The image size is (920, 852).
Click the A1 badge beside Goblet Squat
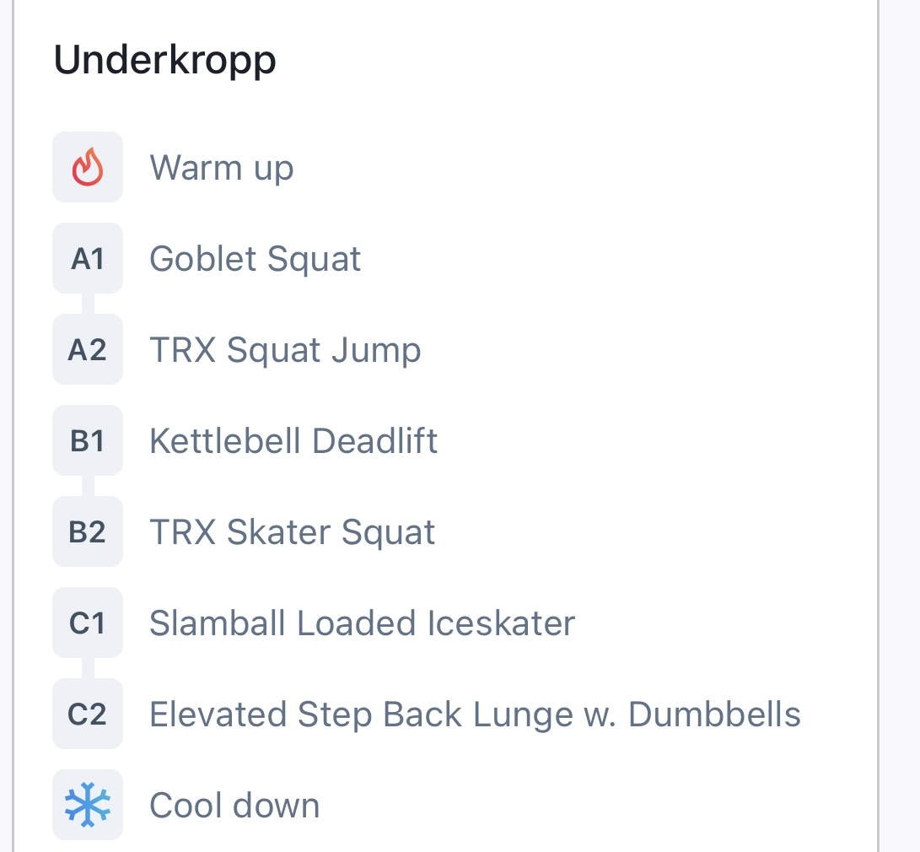tap(88, 258)
